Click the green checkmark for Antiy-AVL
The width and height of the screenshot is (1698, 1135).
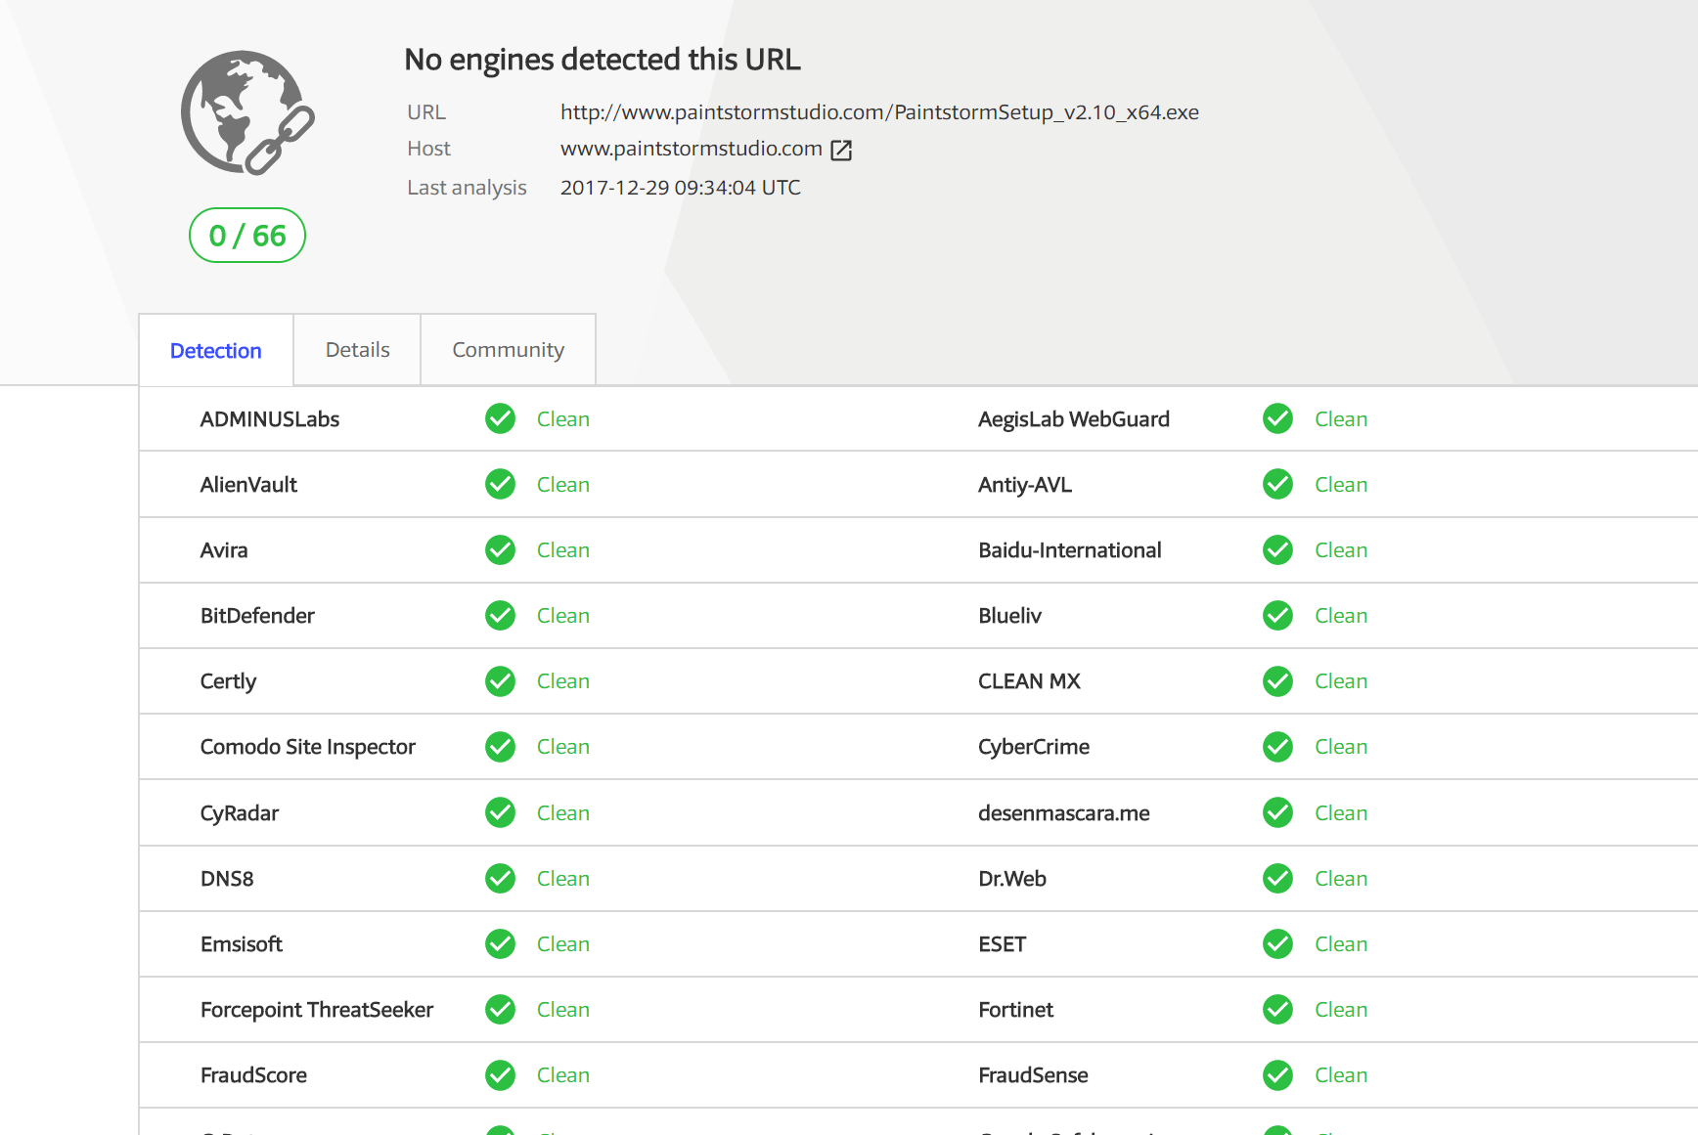[1277, 484]
